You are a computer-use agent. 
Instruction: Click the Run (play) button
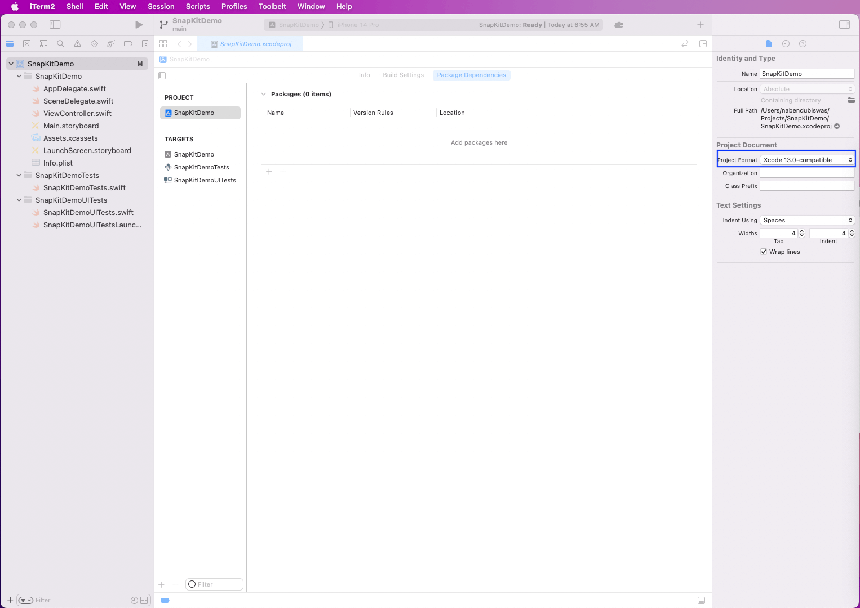coord(139,25)
